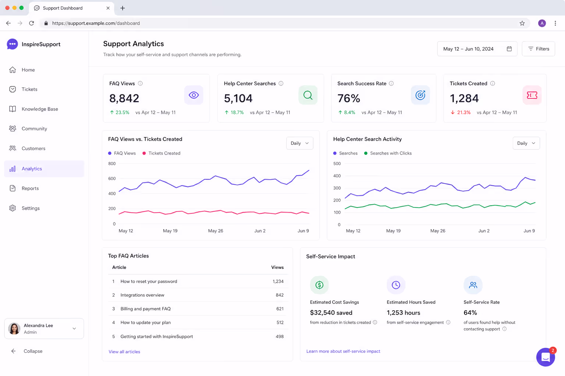Select the Support Dashboard tab
This screenshot has width=565, height=376.
(71, 8)
